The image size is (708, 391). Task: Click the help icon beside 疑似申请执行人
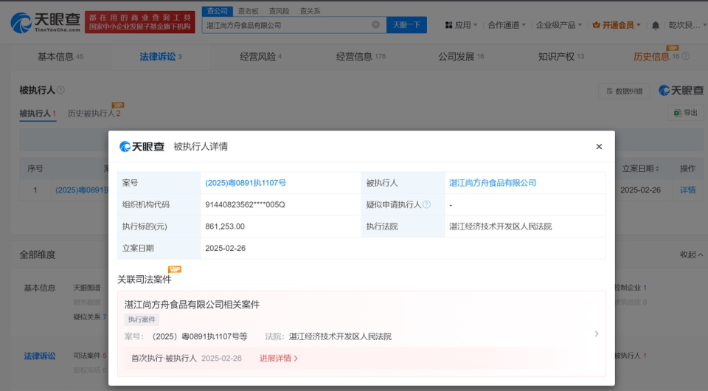coord(426,204)
